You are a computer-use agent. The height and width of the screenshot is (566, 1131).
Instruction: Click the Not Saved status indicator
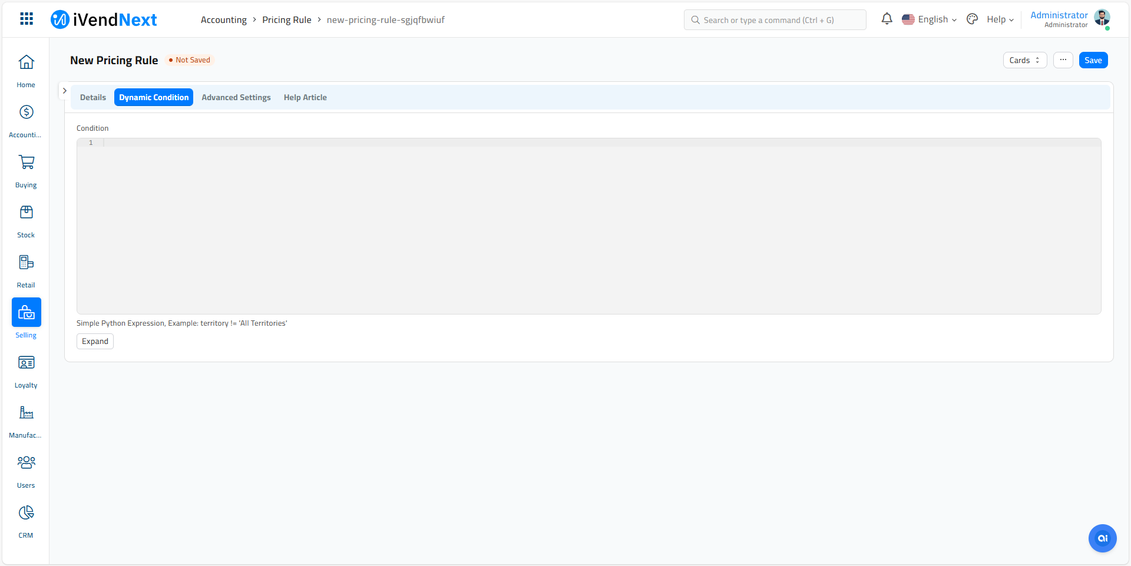pos(190,60)
